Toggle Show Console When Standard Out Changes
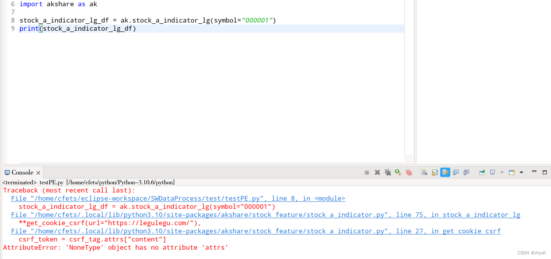 tap(456, 172)
